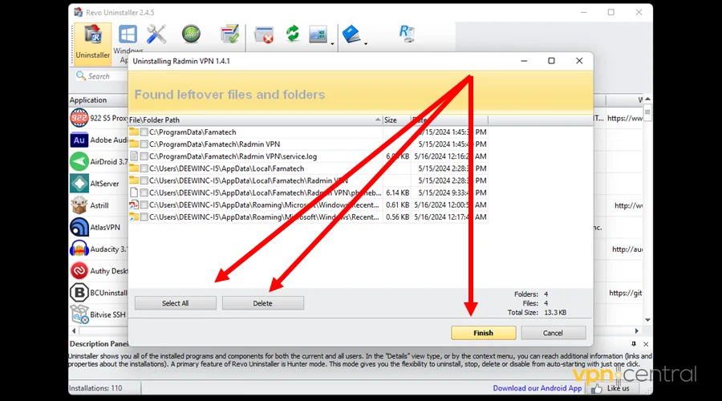
Task: Sort by File\Folder Path column header
Action: [x=256, y=119]
